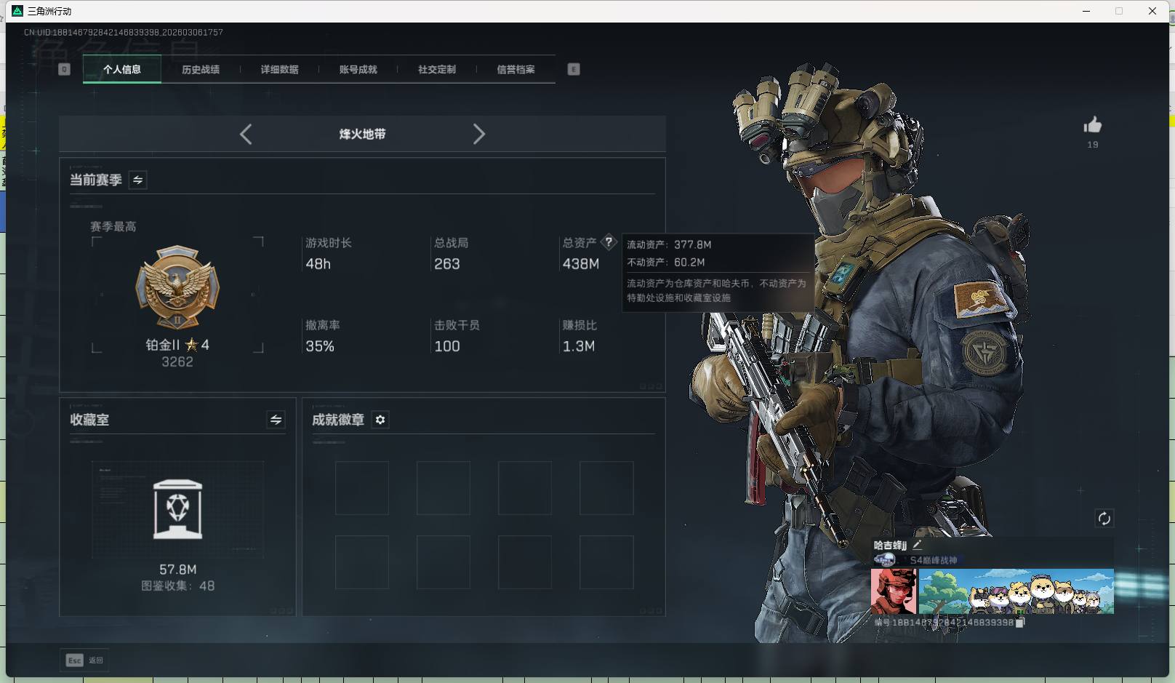Open the 烽火地带 mode selector
The image size is (1175, 683).
pyautogui.click(x=362, y=134)
